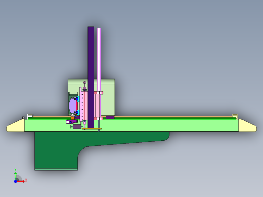Select the blue origin ball of the triad

pos(16,181)
